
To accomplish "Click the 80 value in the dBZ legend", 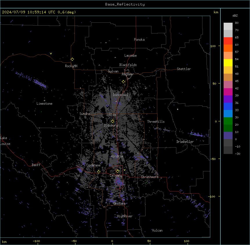I will 237,23.
